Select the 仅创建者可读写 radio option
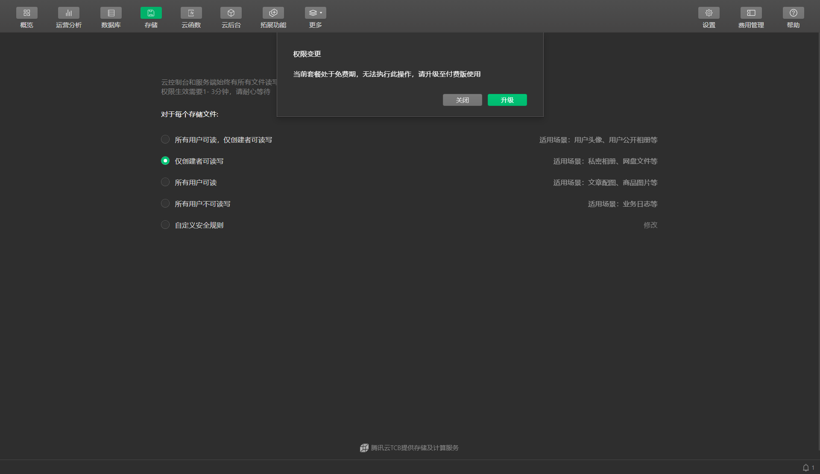Image resolution: width=820 pixels, height=474 pixels. coord(165,161)
